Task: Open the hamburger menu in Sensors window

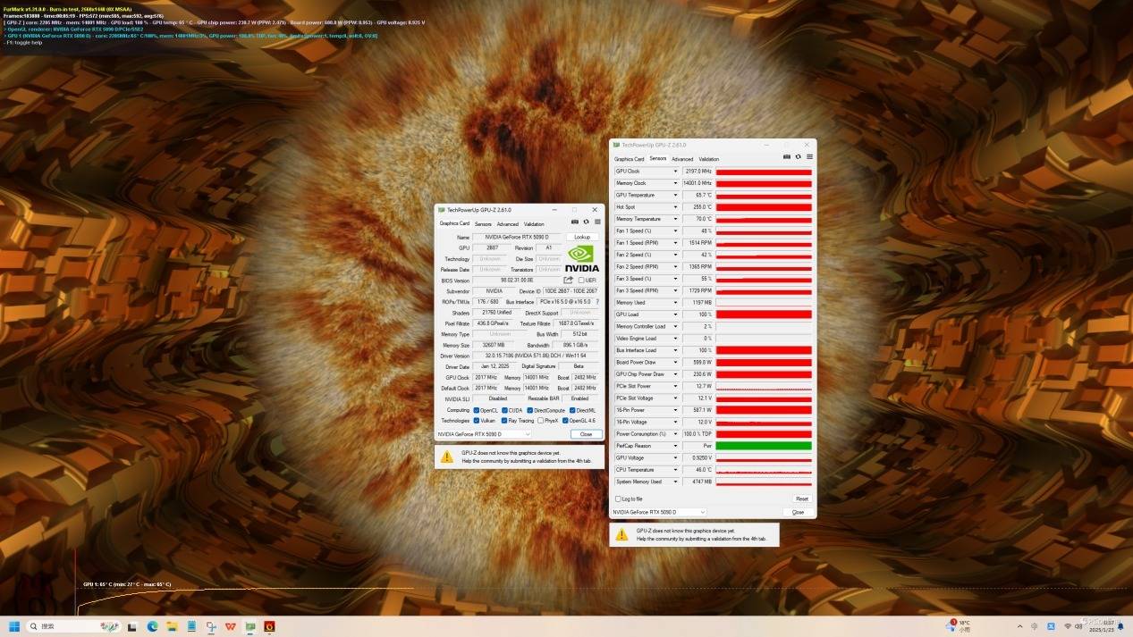Action: pos(809,156)
